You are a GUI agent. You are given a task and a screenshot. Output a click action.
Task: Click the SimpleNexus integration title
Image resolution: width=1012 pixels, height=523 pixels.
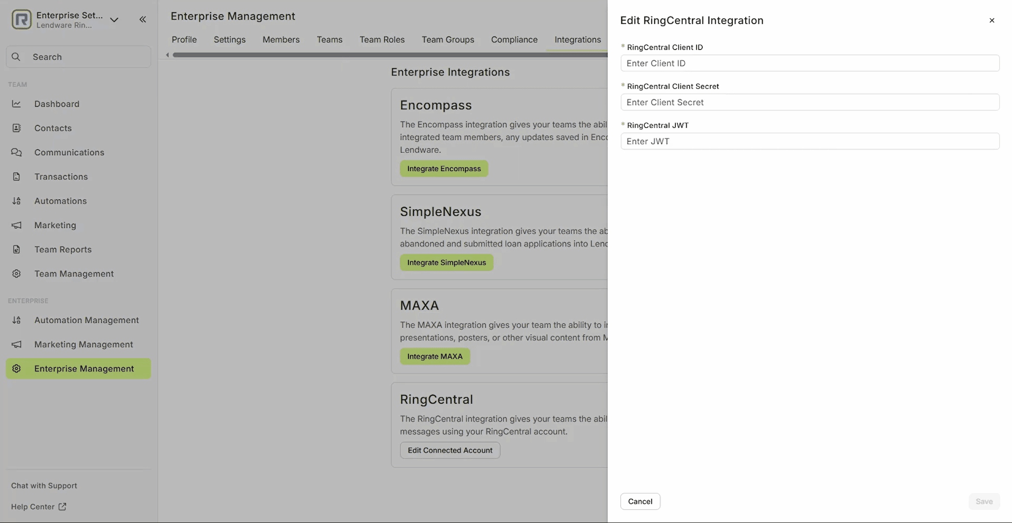pos(440,212)
